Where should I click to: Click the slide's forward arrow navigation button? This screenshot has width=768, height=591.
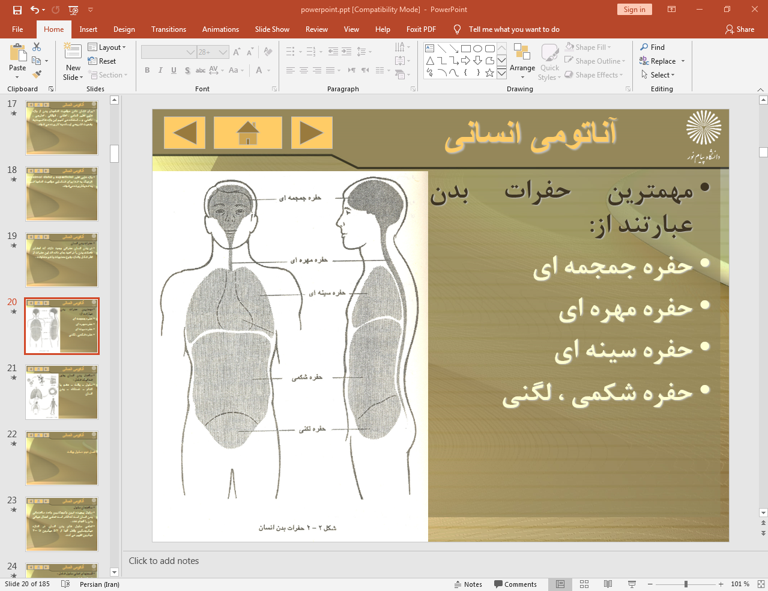tap(312, 133)
